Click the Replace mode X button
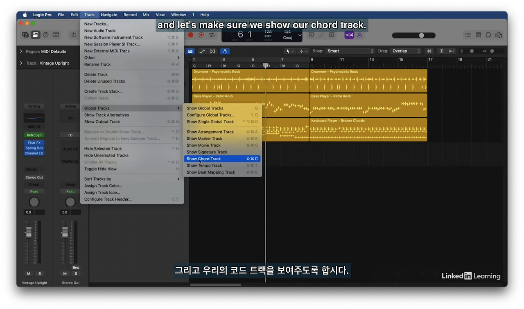This screenshot has width=524, height=309. coord(311,35)
